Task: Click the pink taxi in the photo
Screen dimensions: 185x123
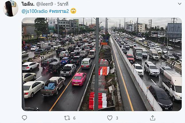Action: (x=79, y=79)
